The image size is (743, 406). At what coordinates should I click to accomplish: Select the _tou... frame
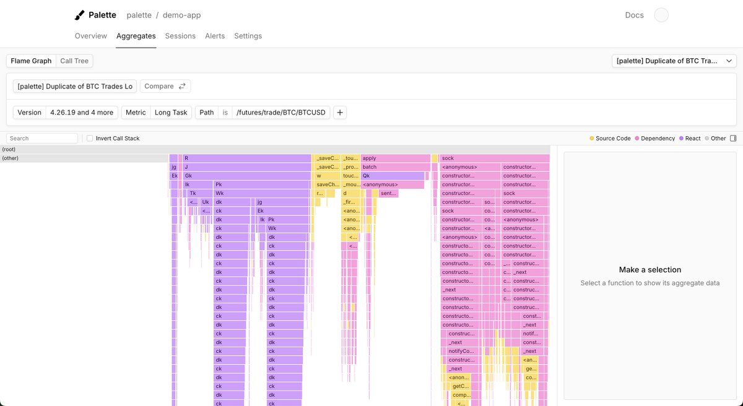[x=350, y=158]
